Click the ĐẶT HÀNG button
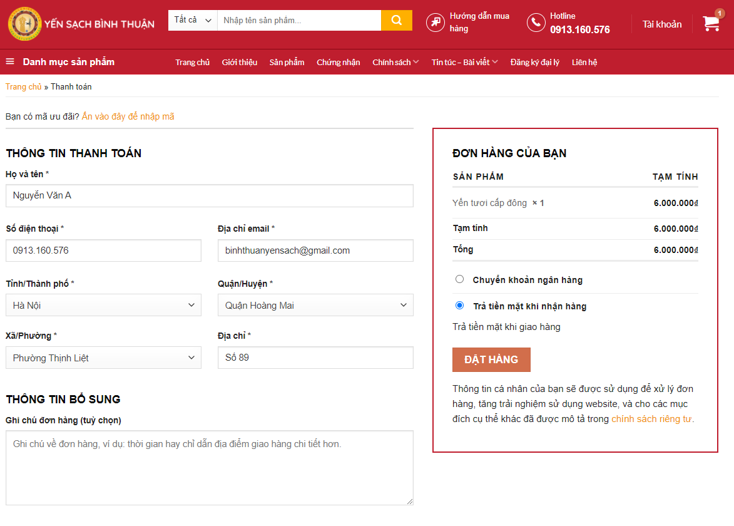734x526 pixels. (x=491, y=359)
